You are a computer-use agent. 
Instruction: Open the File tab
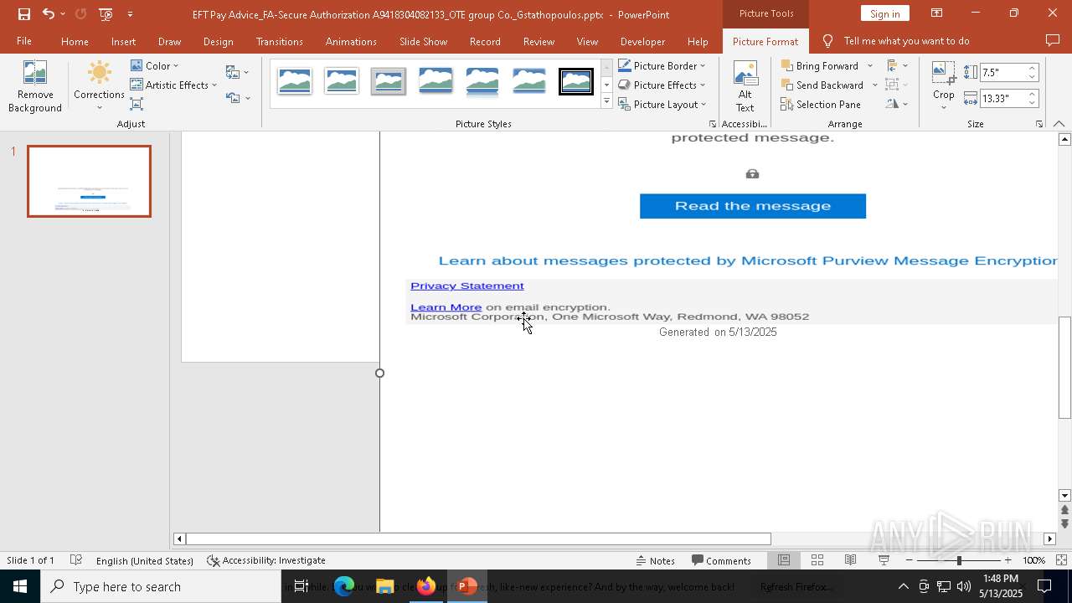[24, 41]
